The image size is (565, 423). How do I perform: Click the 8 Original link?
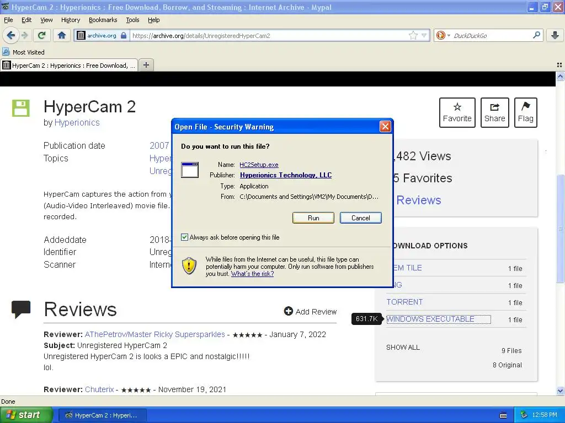(507, 365)
